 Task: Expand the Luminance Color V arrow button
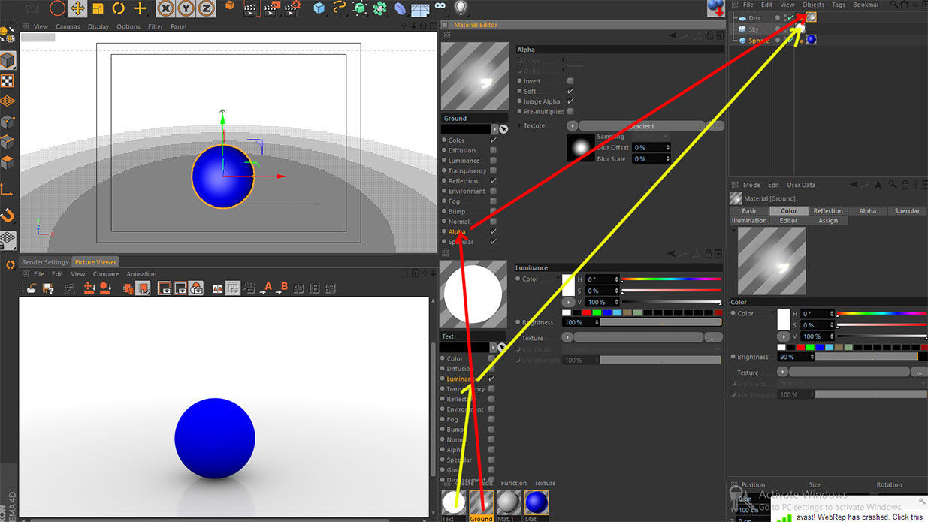[567, 302]
